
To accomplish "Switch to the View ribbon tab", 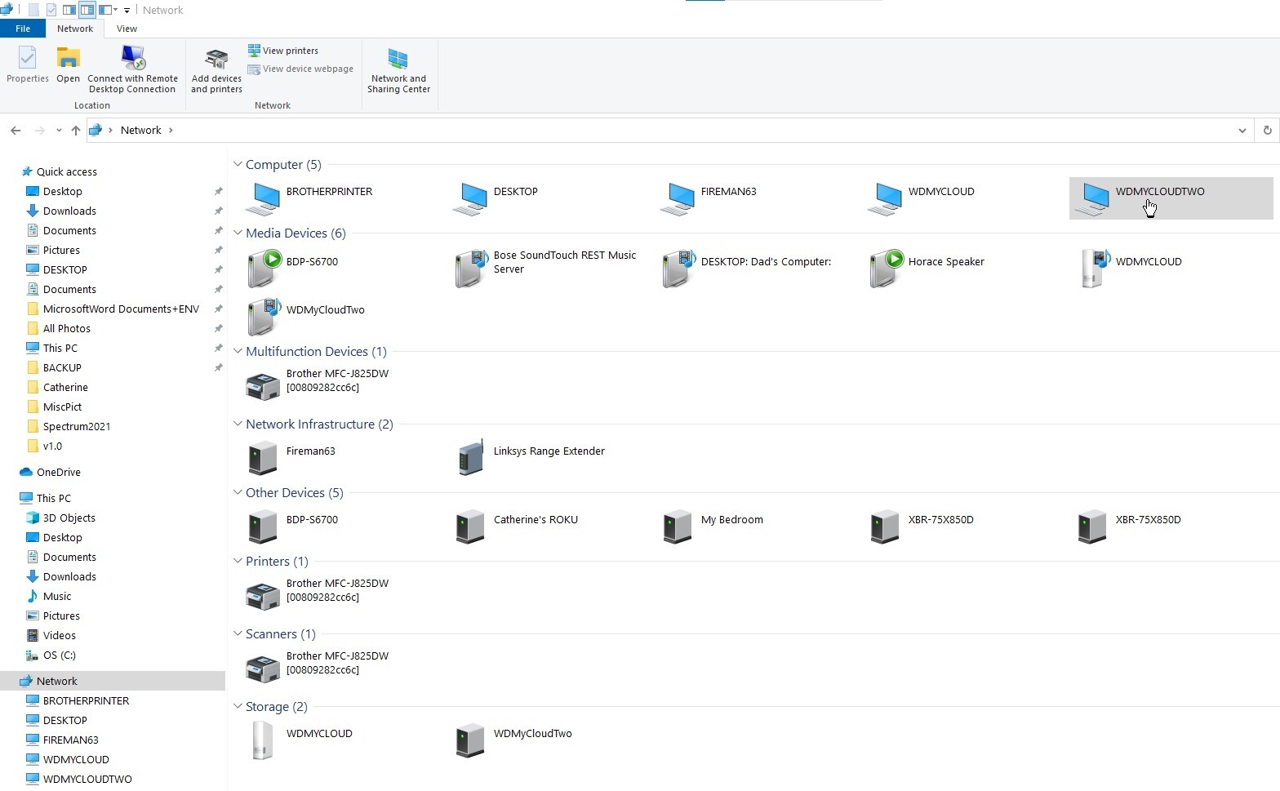I will click(127, 29).
